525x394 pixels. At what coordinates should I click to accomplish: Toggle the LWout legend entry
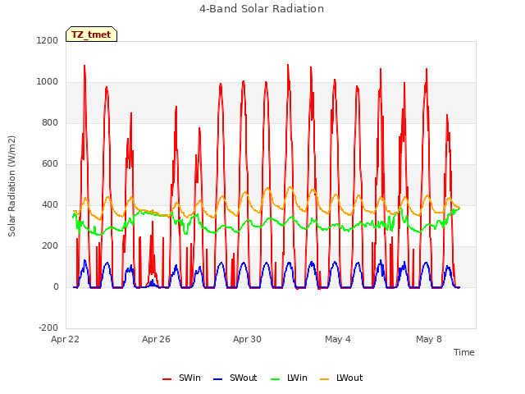click(x=341, y=378)
